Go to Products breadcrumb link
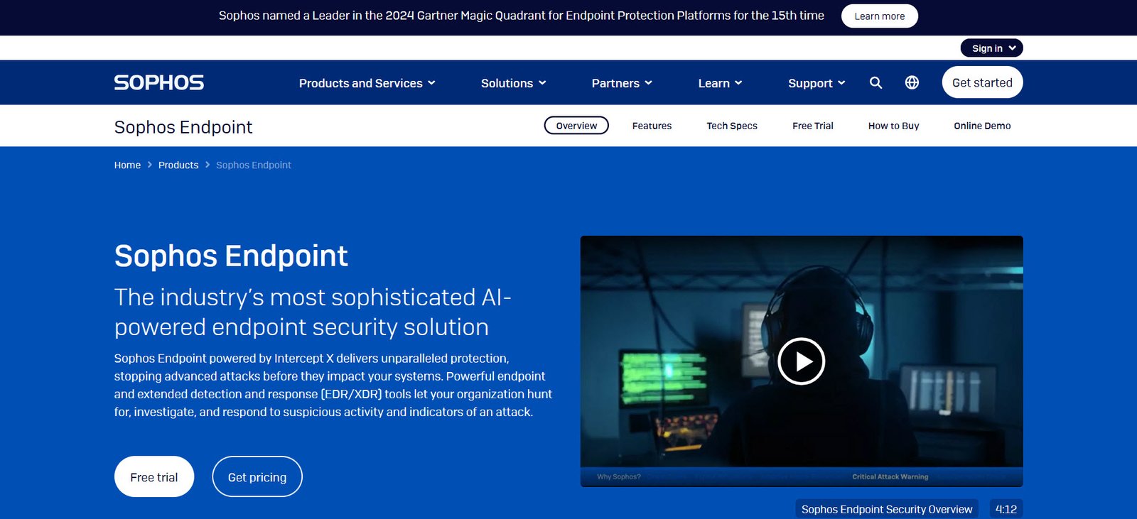Viewport: 1137px width, 519px height. (x=178, y=165)
